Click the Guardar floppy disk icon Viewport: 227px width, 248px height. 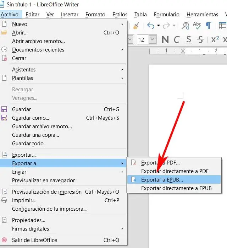pyautogui.click(x=4, y=109)
